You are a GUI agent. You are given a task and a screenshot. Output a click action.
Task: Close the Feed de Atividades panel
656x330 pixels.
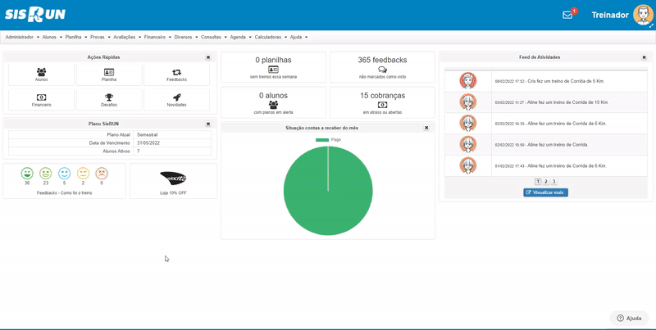pos(644,57)
